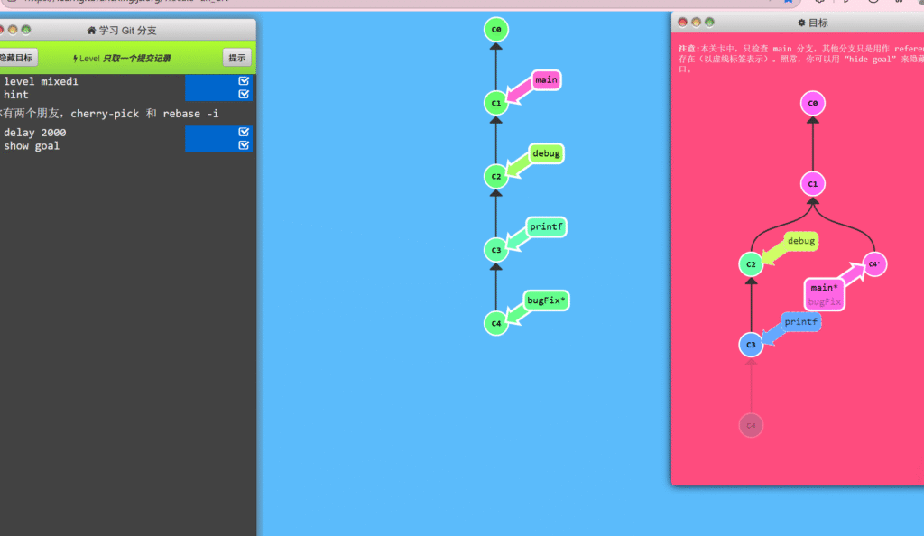Image resolution: width=924 pixels, height=536 pixels.
Task: Click checkmark beside hint command
Action: (244, 94)
